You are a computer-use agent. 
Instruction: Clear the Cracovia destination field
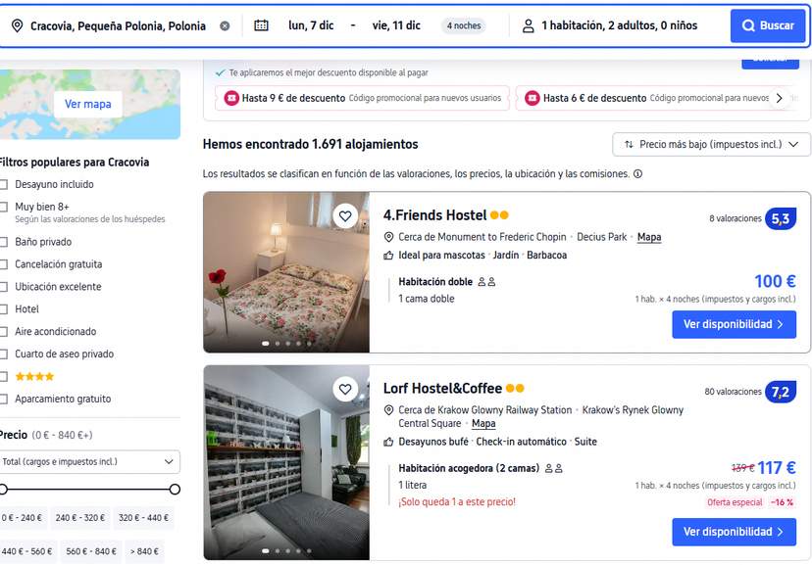[225, 25]
